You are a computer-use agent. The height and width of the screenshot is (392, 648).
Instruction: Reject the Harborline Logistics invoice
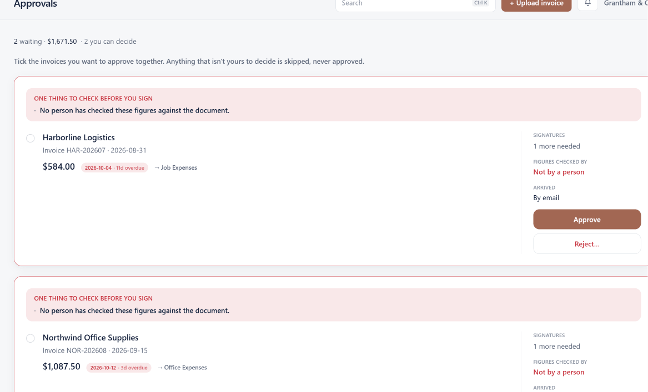587,244
